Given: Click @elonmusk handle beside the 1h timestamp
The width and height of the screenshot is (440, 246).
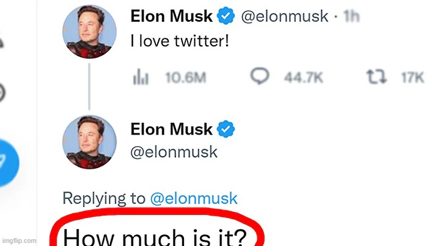Looking at the screenshot, I should pyautogui.click(x=285, y=18).
